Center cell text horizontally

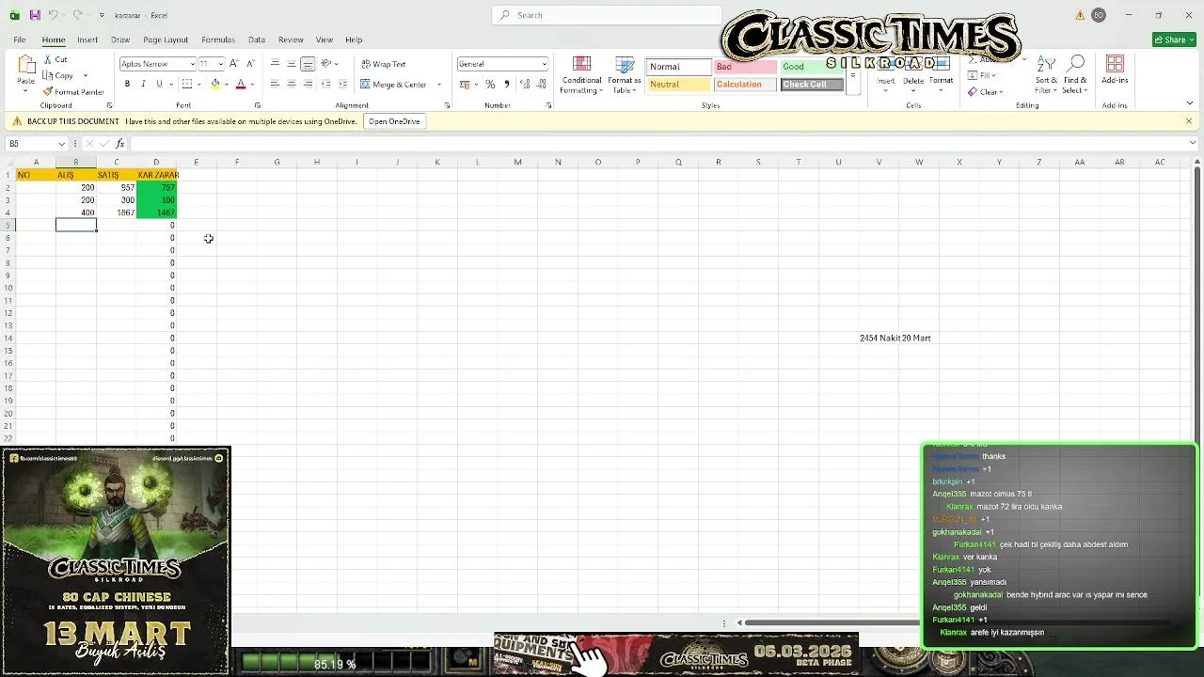coord(292,84)
